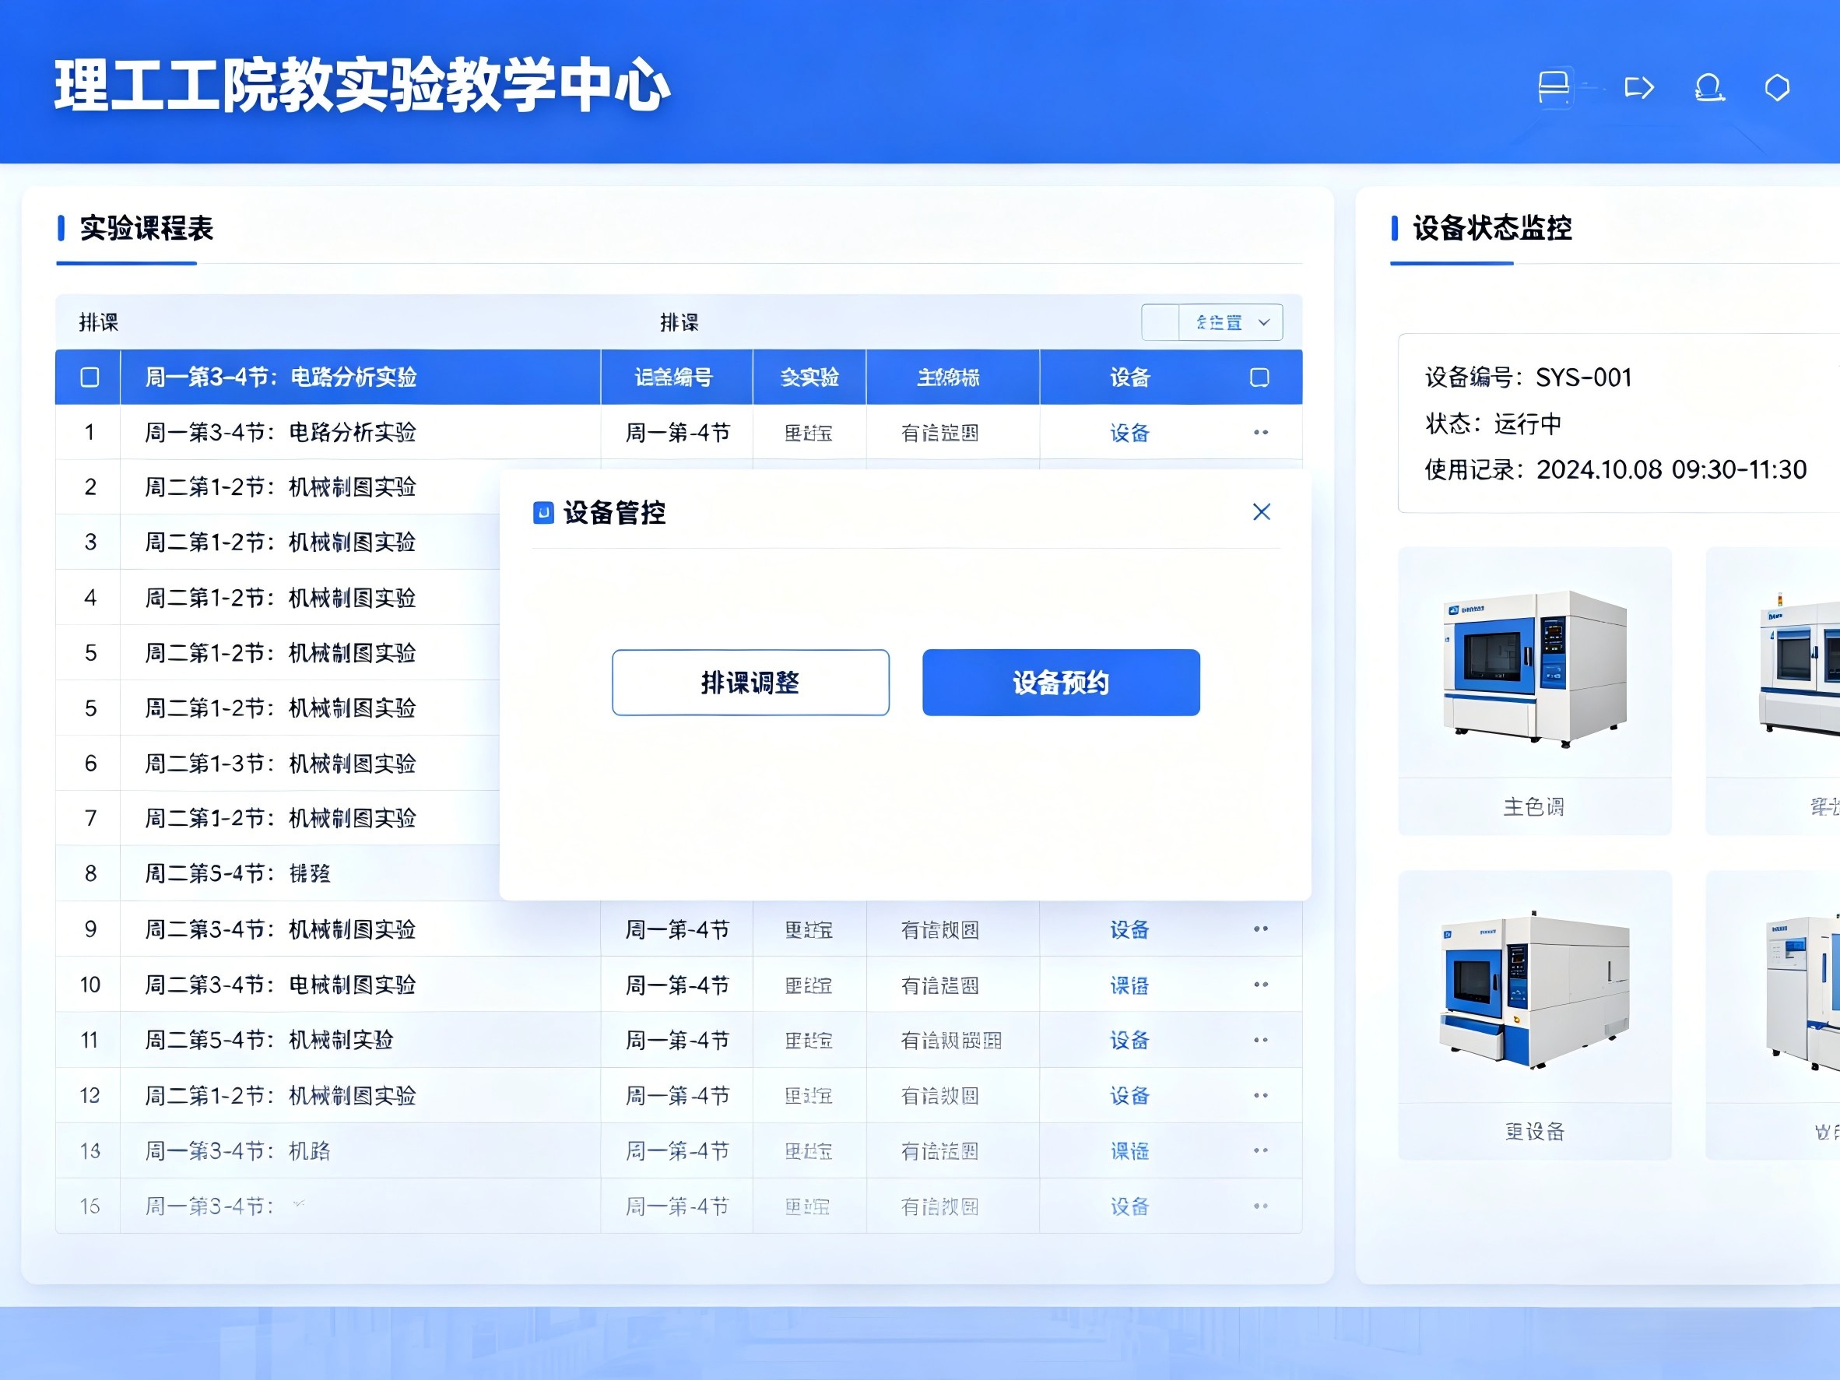The width and height of the screenshot is (1840, 1380).
Task: Open more options dots for row 12
Action: click(1260, 1095)
